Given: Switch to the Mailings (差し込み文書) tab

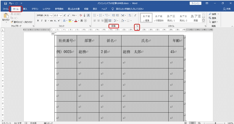Looking at the screenshot, I should (x=74, y=9).
